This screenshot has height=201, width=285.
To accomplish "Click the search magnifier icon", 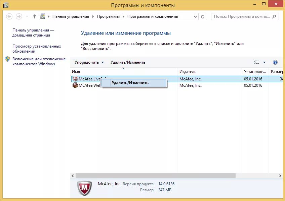I will pos(274,16).
